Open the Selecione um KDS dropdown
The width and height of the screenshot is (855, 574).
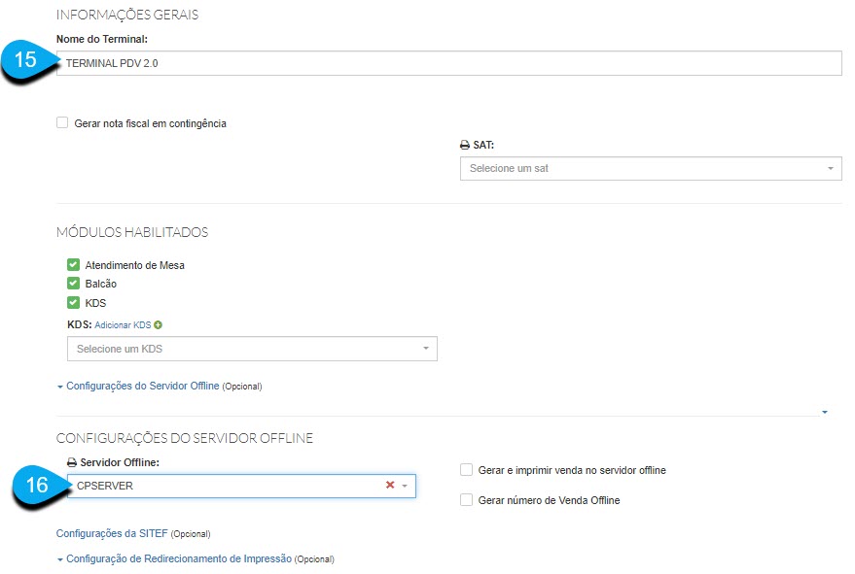(x=251, y=349)
